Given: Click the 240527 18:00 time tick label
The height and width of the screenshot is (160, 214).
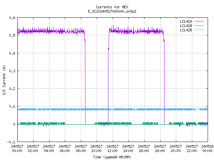Looking at the screenshot, I should [160, 149].
